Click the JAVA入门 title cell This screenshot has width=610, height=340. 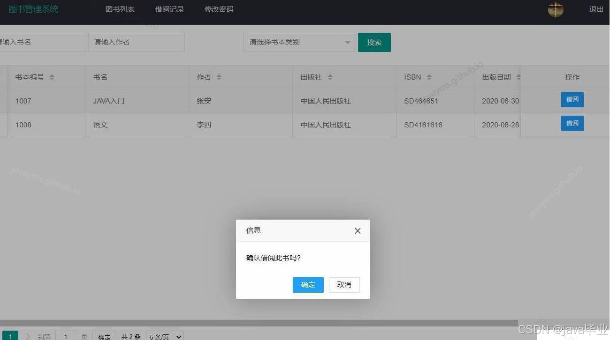137,101
